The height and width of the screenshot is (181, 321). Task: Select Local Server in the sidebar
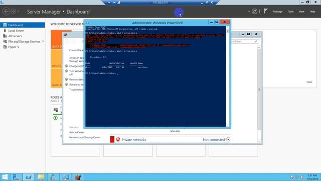[x=16, y=31]
